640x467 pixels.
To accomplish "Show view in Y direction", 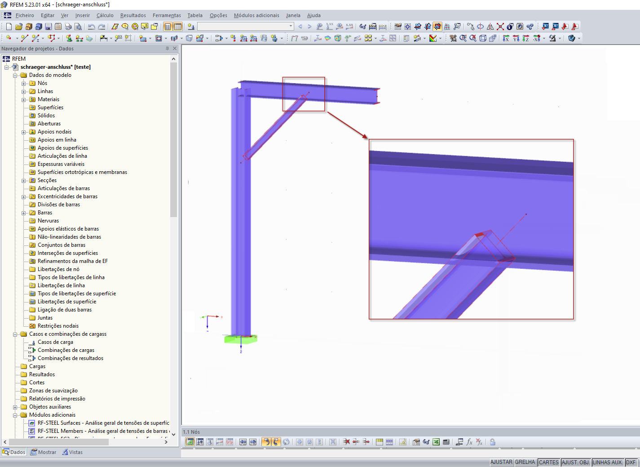I will pos(516,38).
